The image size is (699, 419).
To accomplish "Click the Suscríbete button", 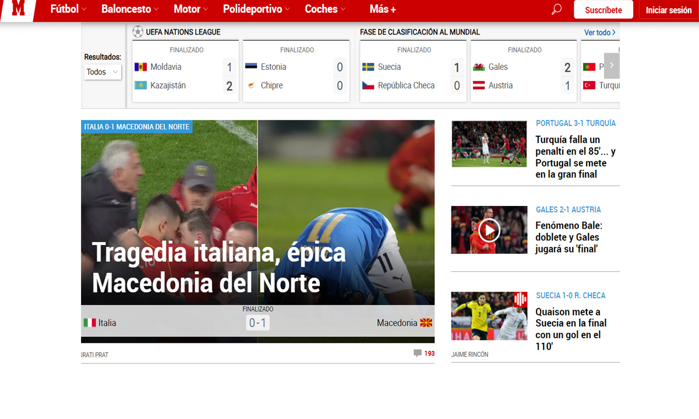I will (x=603, y=10).
